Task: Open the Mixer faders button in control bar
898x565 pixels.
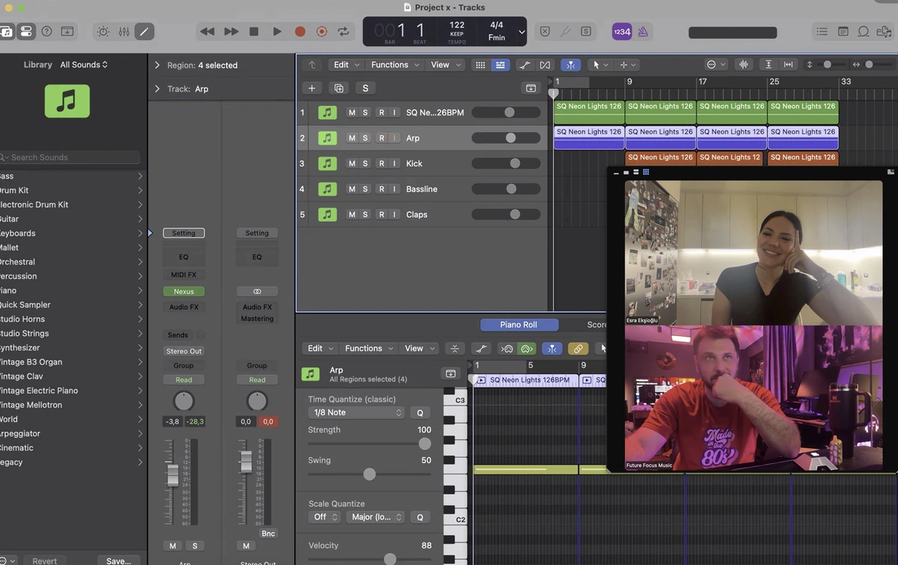Action: pyautogui.click(x=123, y=31)
